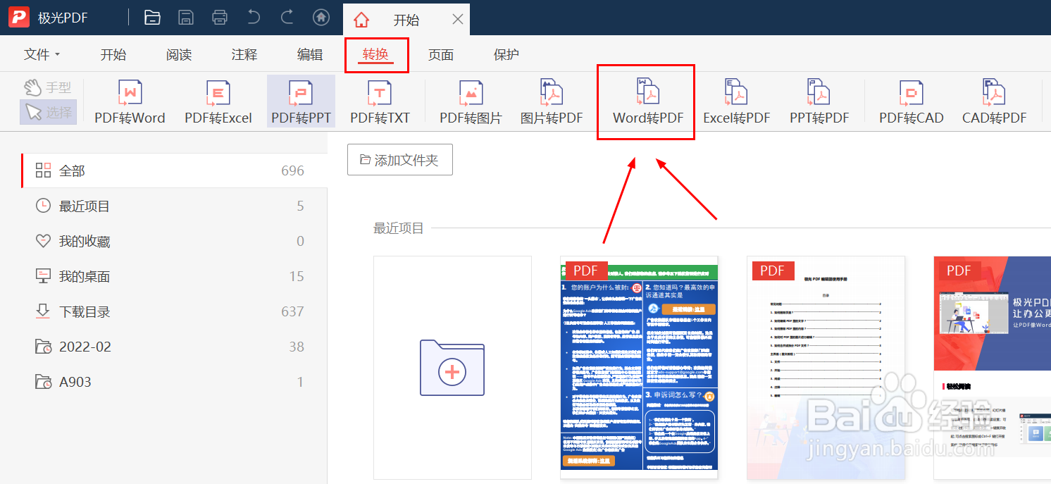
Task: Click the 最近项目 section heading
Action: point(399,228)
